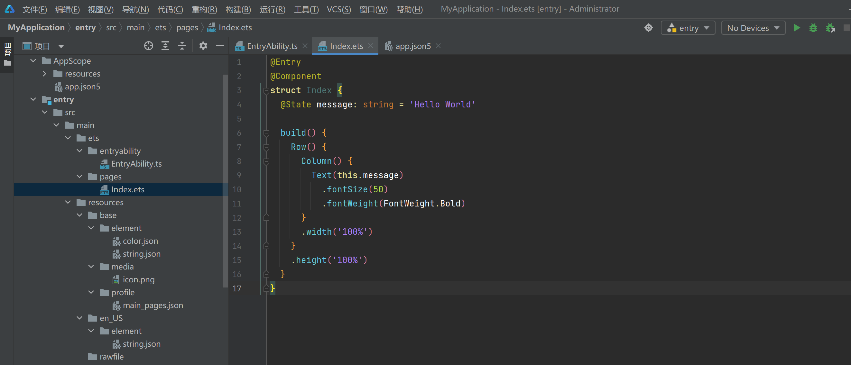Run the entry module
851x365 pixels.
797,28
